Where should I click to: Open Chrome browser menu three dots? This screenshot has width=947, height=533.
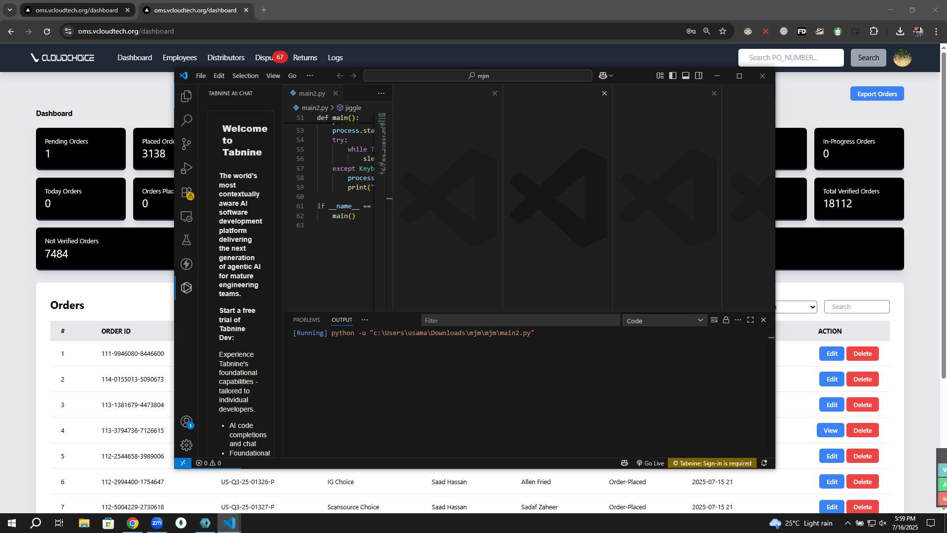point(936,31)
